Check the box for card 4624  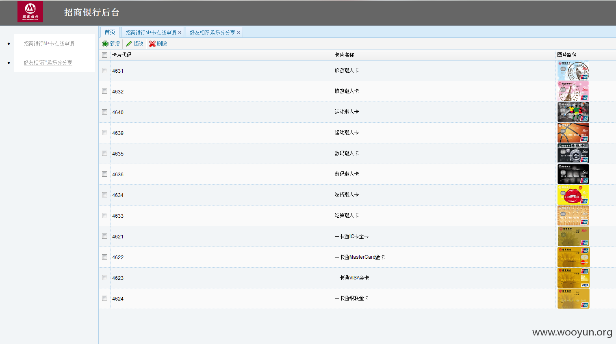105,299
